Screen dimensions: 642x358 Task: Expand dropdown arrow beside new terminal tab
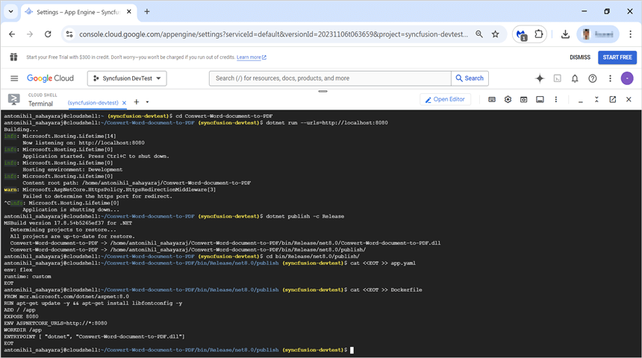[147, 102]
